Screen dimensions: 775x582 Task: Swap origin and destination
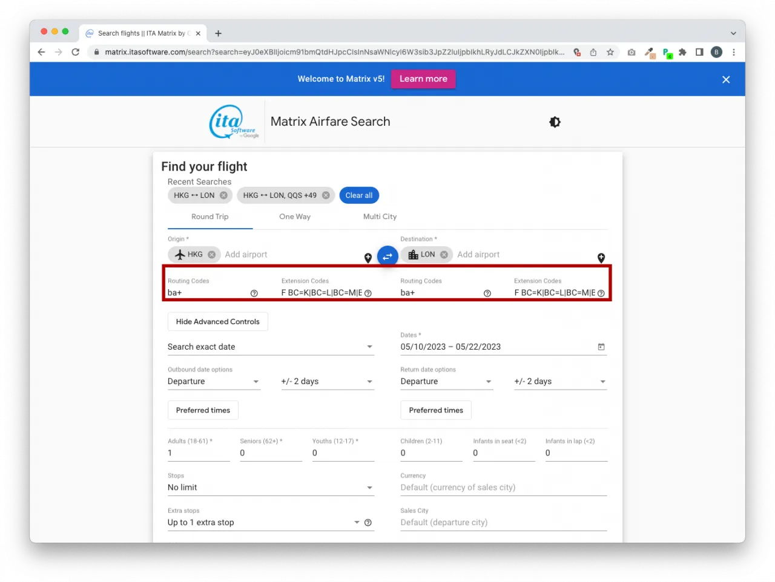387,257
